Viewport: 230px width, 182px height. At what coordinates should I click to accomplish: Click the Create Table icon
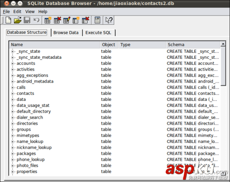coord(48,20)
